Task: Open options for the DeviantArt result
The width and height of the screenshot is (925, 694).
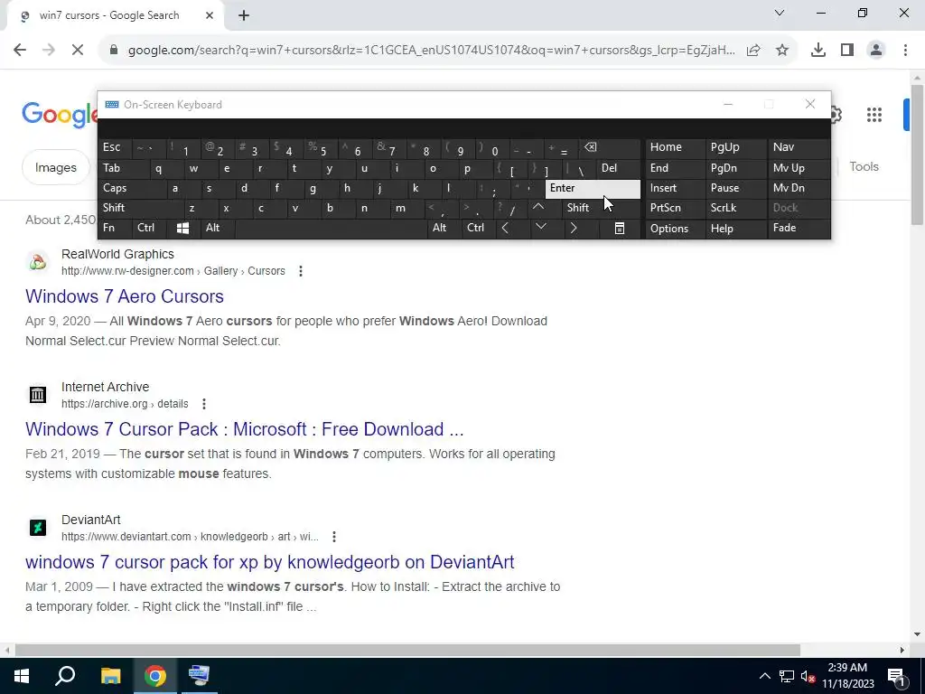Action: pyautogui.click(x=334, y=537)
